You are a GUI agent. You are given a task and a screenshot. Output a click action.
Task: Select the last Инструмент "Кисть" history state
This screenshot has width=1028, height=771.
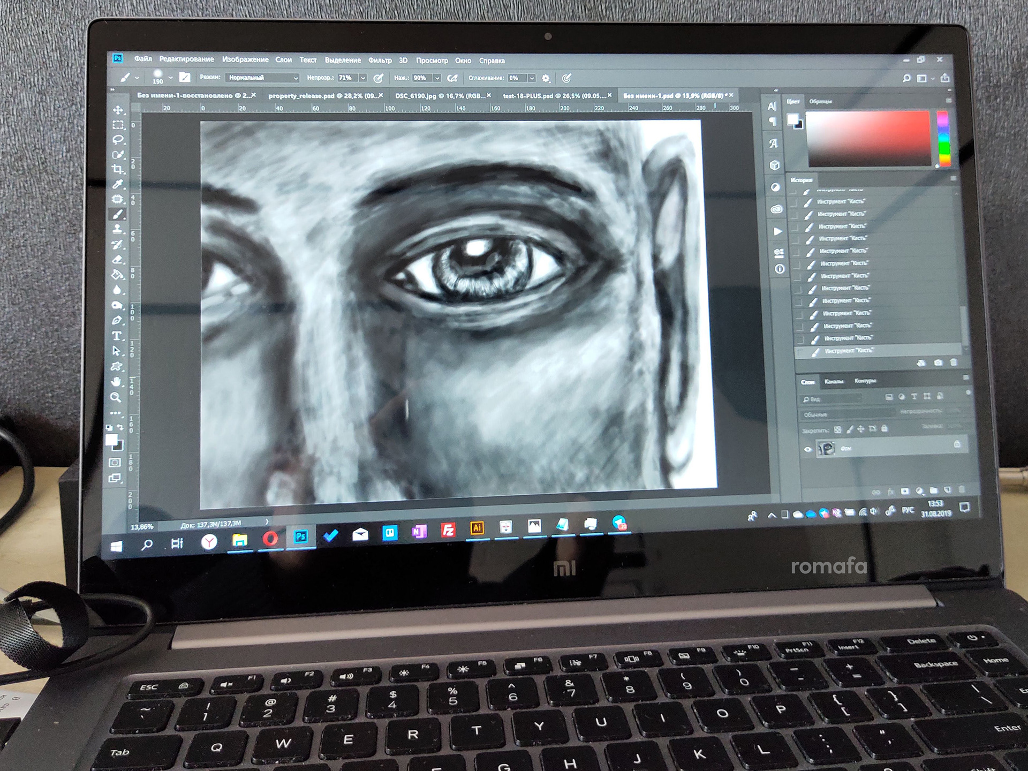tap(878, 351)
